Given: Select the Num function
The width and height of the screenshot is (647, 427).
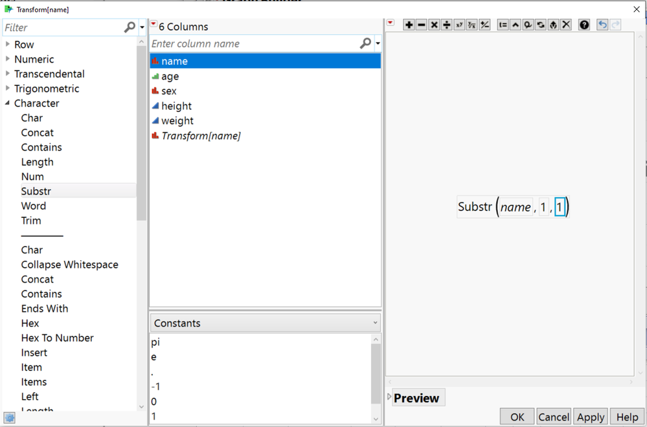Looking at the screenshot, I should [x=32, y=177].
